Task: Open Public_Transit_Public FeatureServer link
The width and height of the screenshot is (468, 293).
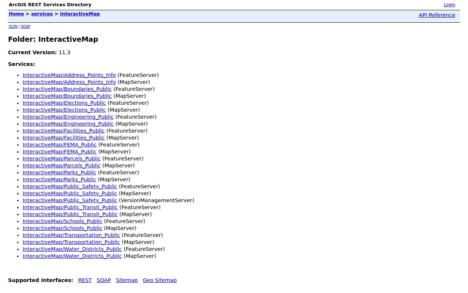Action: click(70, 207)
